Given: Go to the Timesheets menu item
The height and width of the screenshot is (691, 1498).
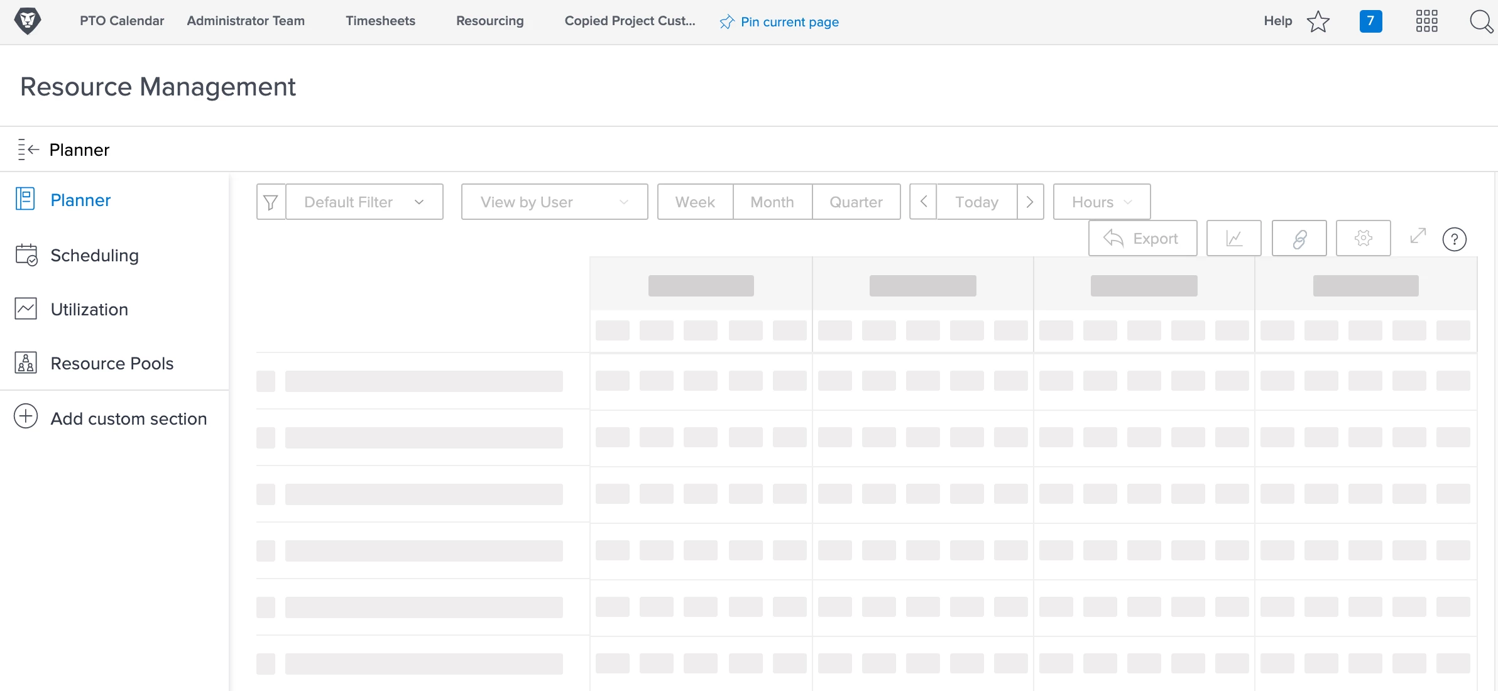Looking at the screenshot, I should [x=380, y=21].
